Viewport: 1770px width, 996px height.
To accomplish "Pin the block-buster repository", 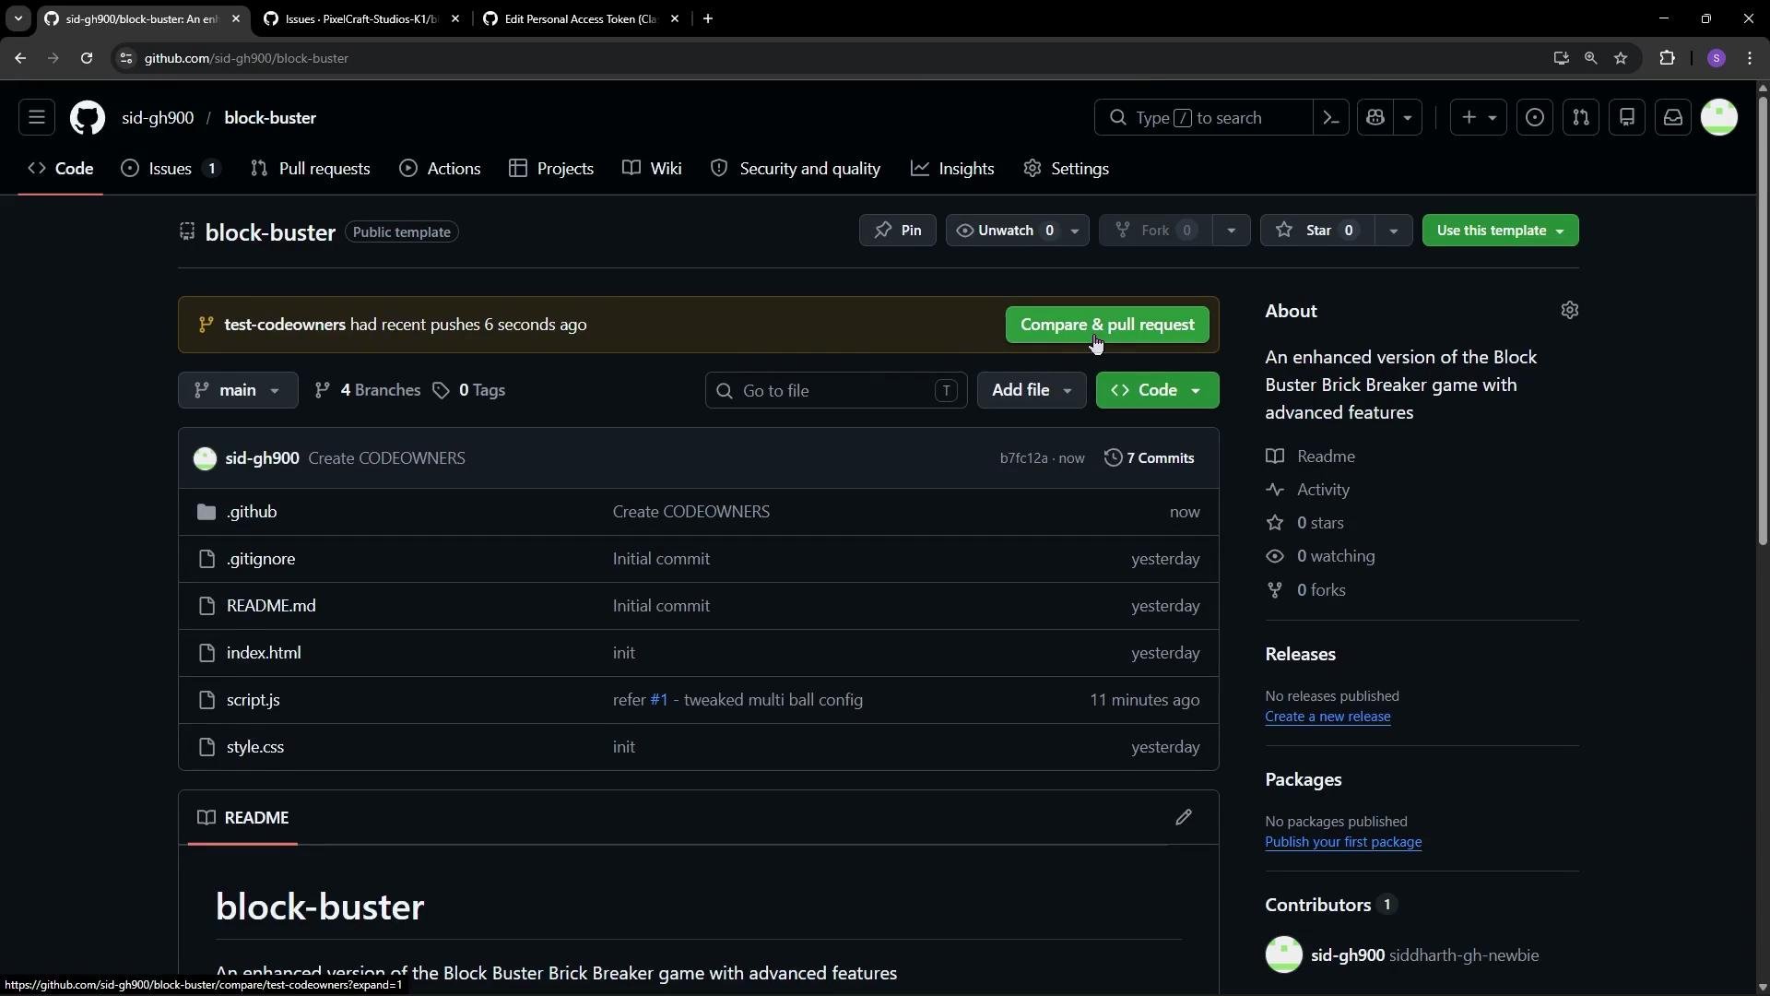I will (x=898, y=231).
